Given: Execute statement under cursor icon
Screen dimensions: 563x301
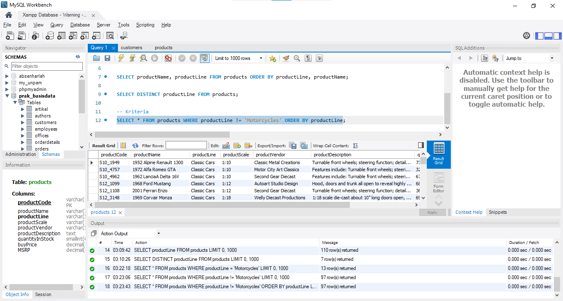Looking at the screenshot, I should click(x=132, y=58).
